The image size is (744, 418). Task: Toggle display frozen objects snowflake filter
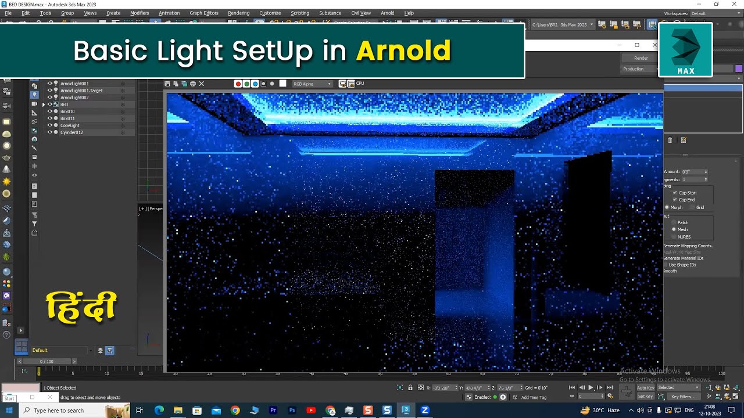(34, 166)
